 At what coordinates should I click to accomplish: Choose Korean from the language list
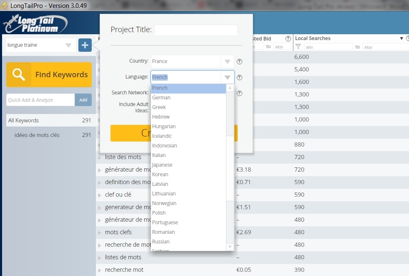click(188, 175)
